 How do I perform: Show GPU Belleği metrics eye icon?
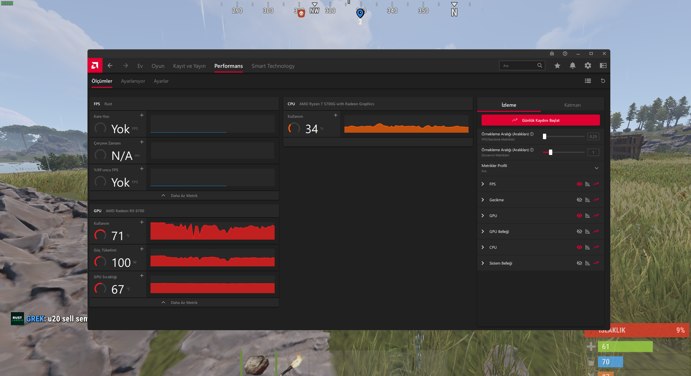click(579, 232)
